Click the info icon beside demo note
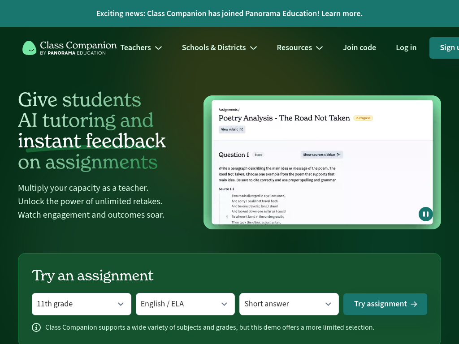The image size is (459, 344). point(36,327)
